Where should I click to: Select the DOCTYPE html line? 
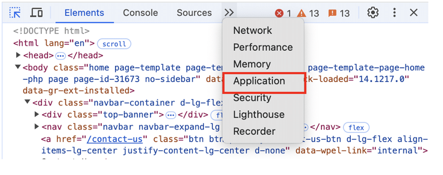click(51, 31)
